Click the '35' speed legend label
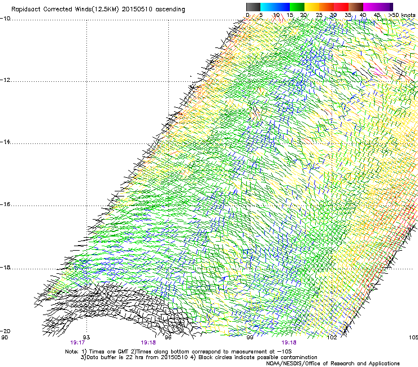 coord(348,15)
